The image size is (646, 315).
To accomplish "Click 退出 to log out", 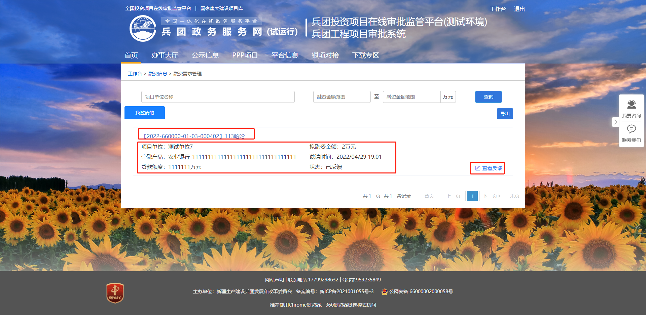I will click(519, 9).
